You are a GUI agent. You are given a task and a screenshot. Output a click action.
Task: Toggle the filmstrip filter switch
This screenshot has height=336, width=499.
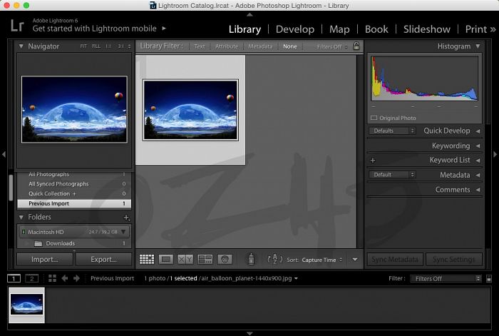coord(488,278)
